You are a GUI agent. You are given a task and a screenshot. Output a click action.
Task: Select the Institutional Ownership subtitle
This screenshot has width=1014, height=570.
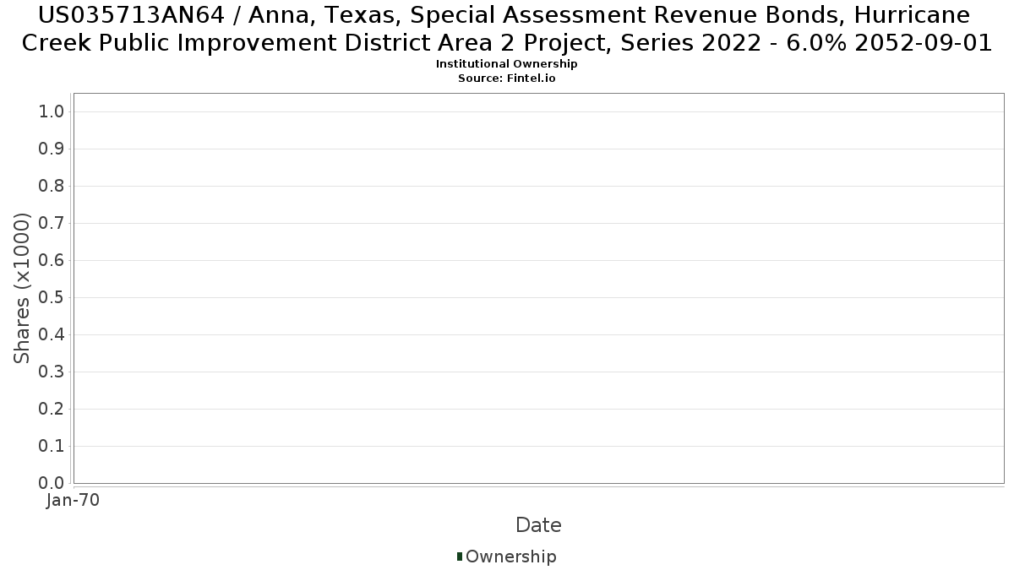(506, 64)
